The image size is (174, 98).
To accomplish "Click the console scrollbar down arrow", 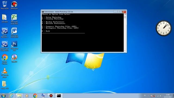I will [x=125, y=51].
